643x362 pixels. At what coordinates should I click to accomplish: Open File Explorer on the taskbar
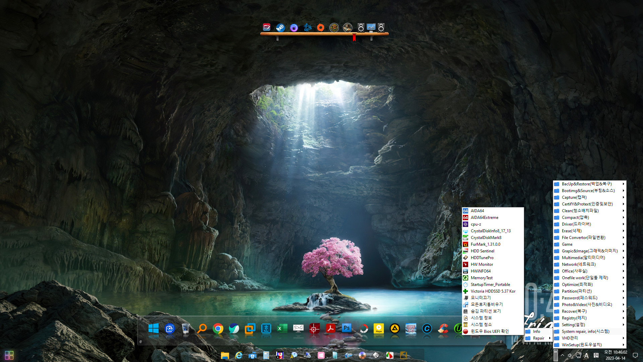tap(225, 355)
